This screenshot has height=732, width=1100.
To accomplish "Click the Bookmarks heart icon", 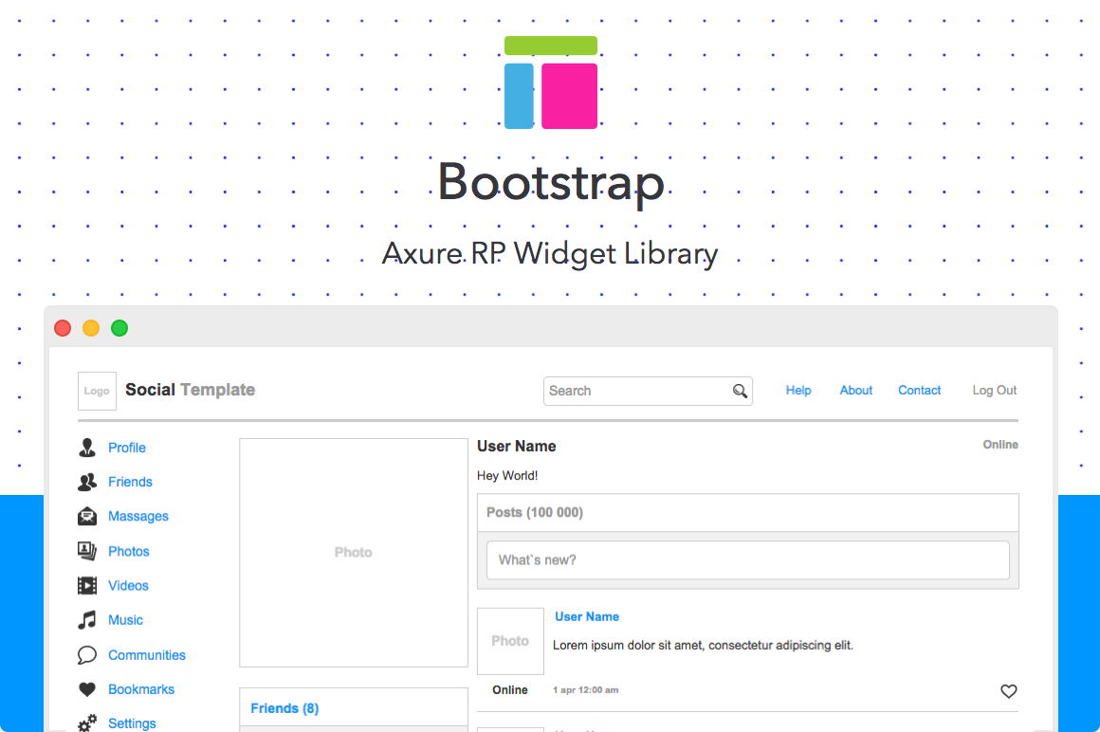I will point(87,689).
